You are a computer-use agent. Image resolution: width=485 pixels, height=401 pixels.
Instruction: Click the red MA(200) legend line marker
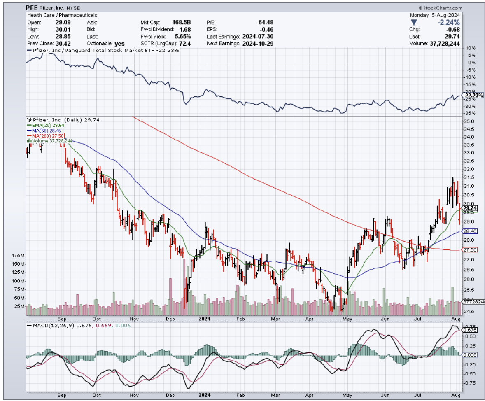tap(28, 135)
